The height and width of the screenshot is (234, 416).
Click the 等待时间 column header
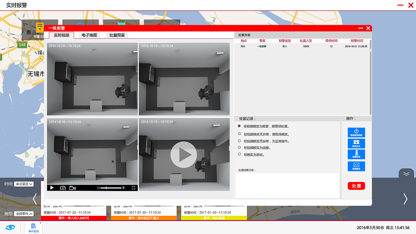tap(331, 41)
